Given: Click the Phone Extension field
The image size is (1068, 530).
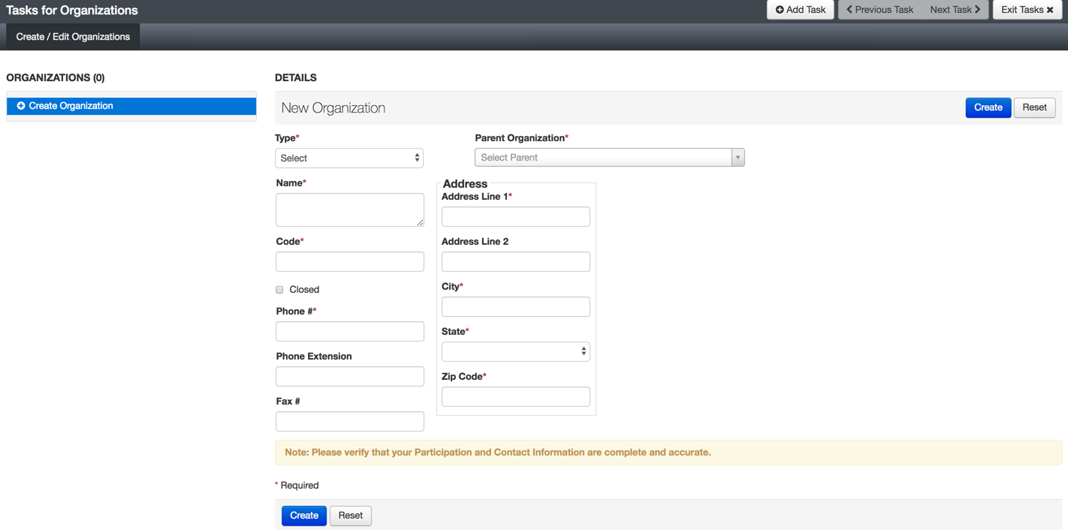Looking at the screenshot, I should tap(350, 376).
